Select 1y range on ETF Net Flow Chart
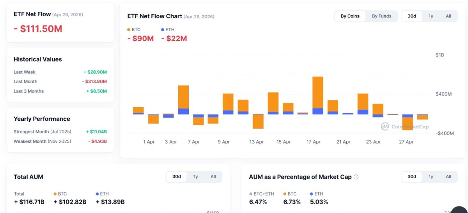Image resolution: width=468 pixels, height=213 pixels. 431,16
